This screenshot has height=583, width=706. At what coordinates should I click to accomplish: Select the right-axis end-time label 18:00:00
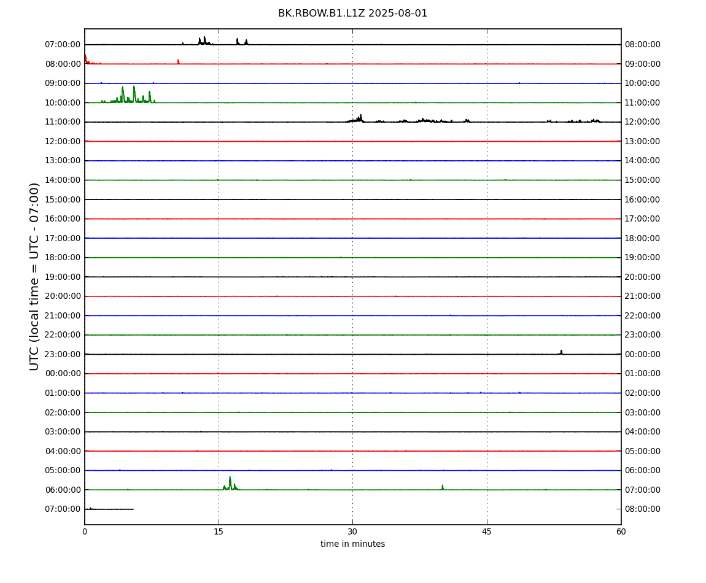pos(643,238)
